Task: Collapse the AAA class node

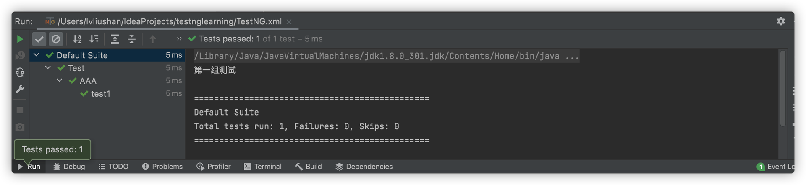Action: coord(60,80)
